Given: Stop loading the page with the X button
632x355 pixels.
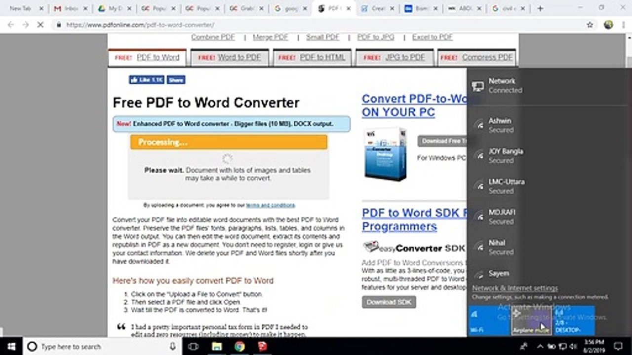Looking at the screenshot, I should [40, 25].
